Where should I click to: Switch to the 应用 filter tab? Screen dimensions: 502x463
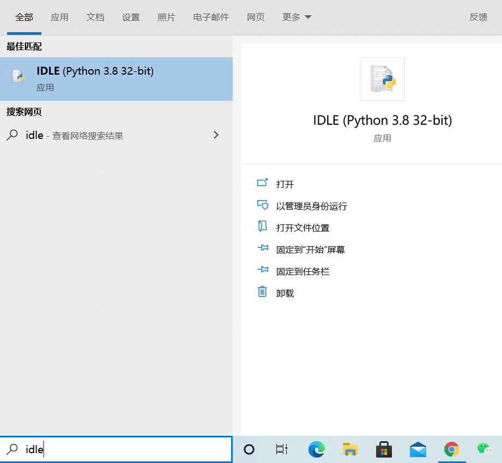(x=59, y=17)
